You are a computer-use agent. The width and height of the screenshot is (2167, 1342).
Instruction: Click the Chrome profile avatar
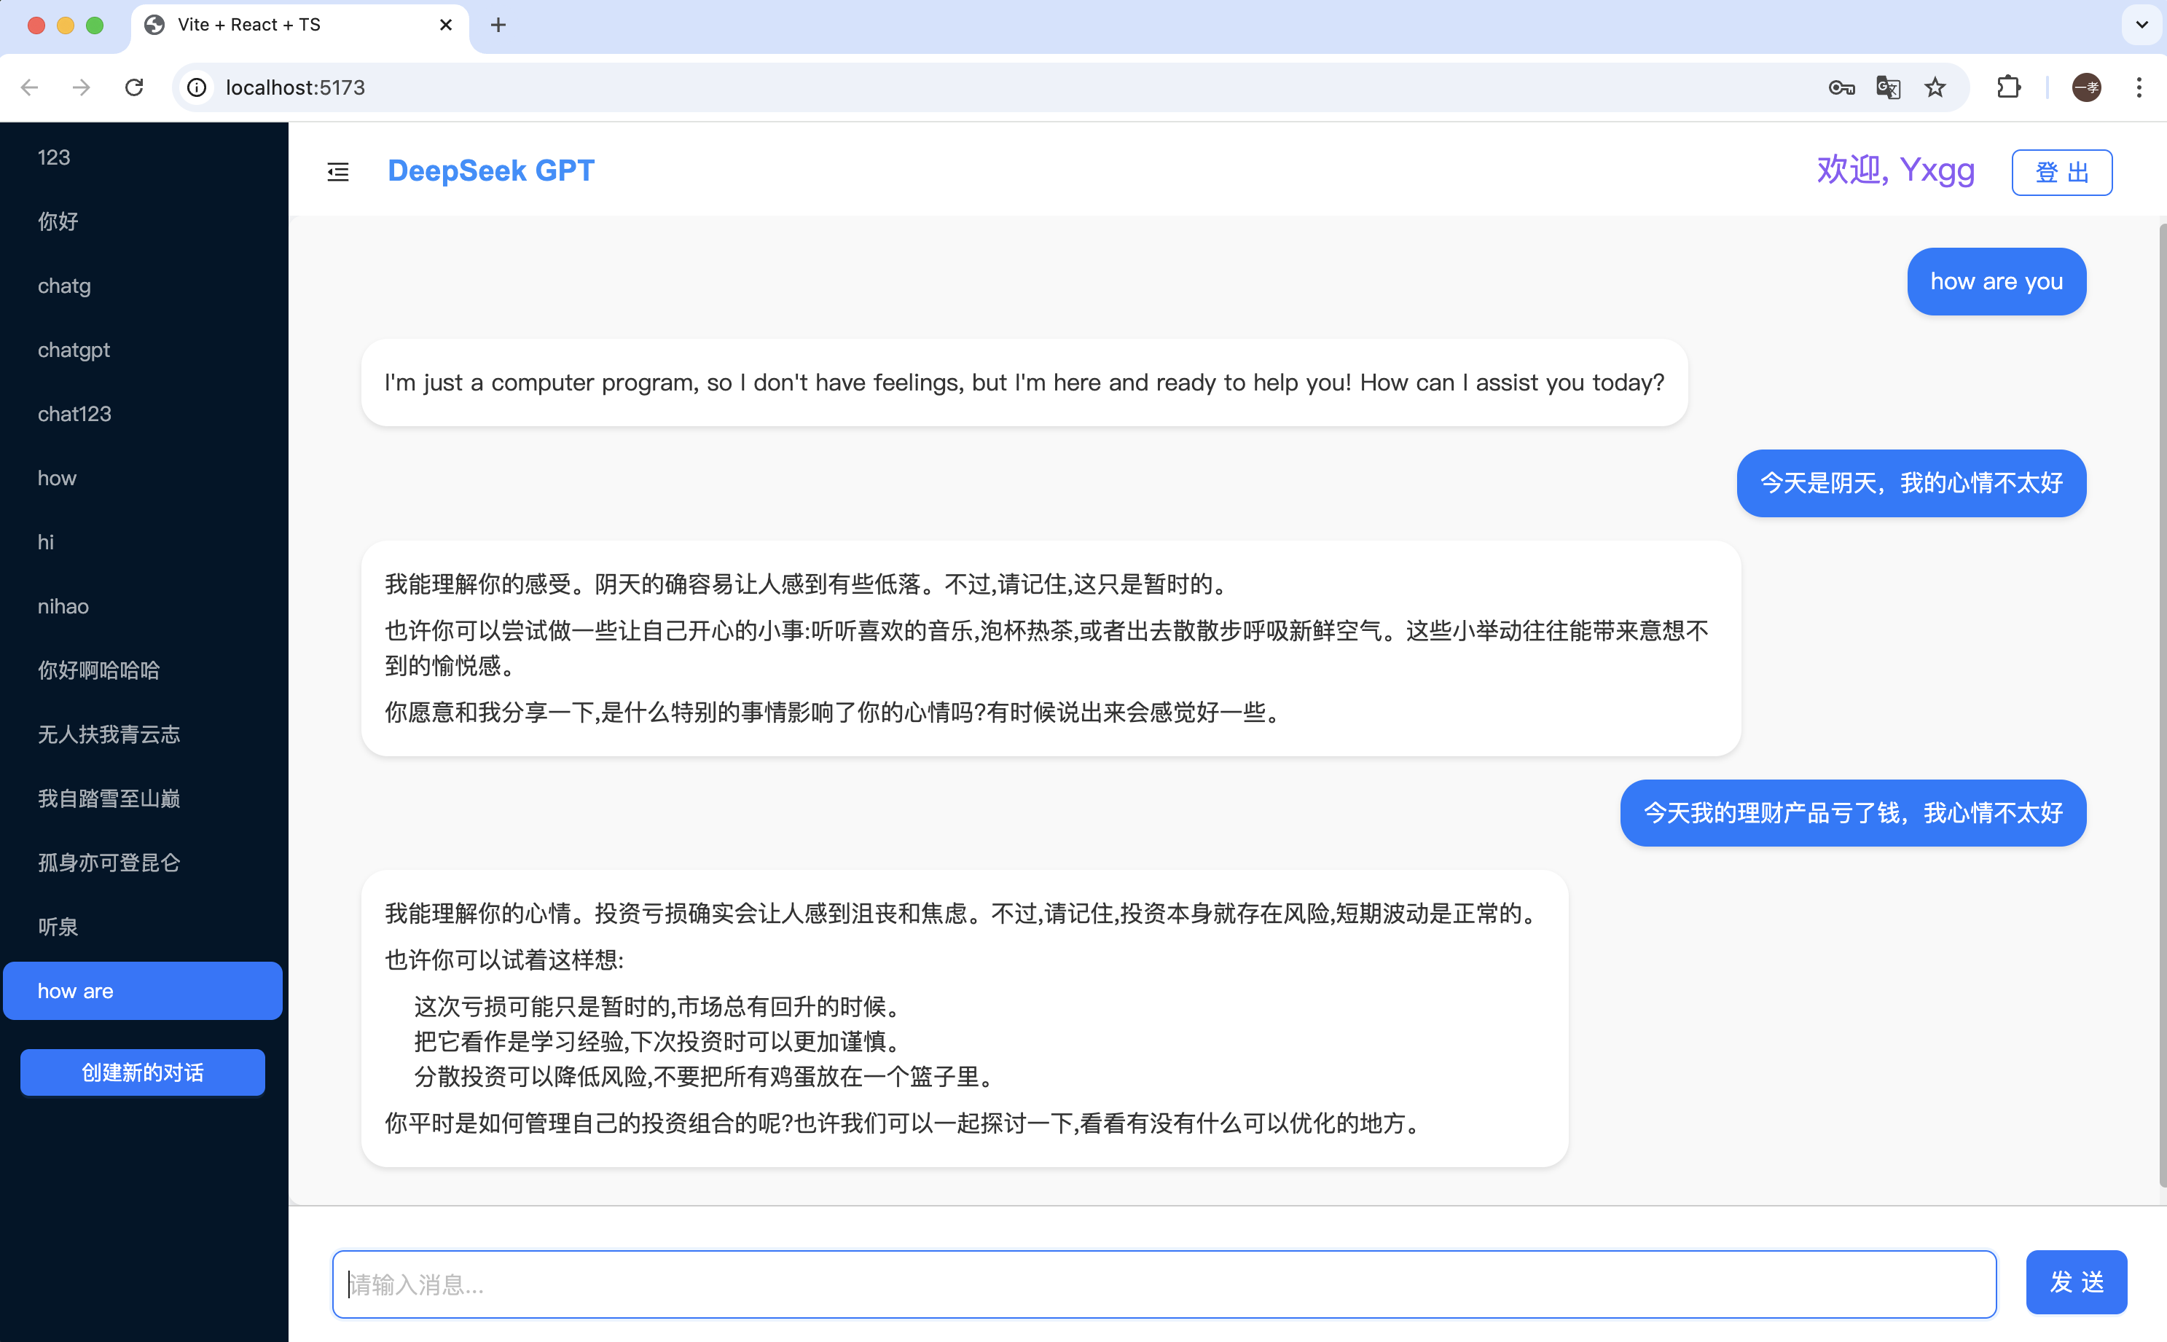coord(2085,87)
